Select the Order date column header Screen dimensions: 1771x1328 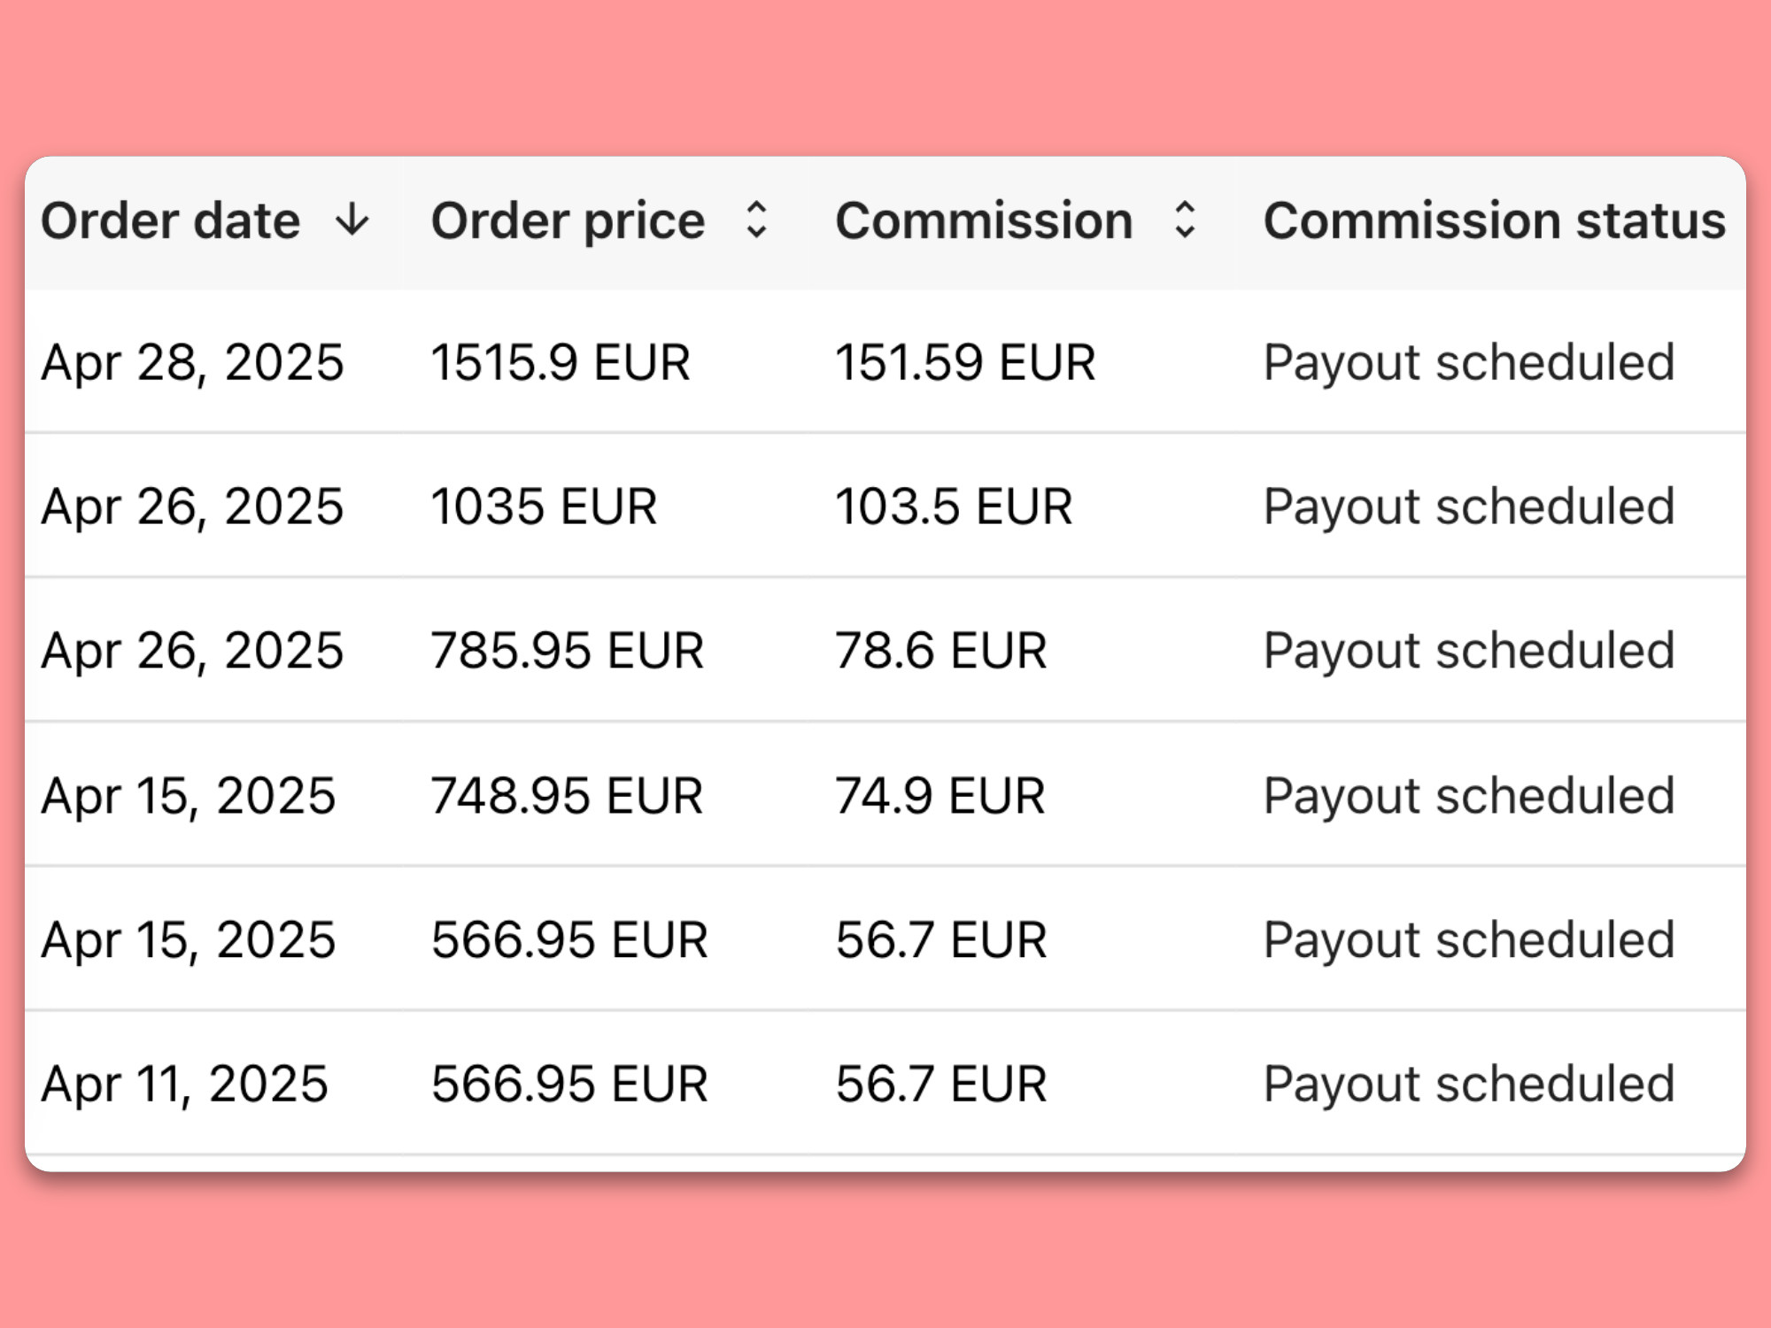[171, 220]
